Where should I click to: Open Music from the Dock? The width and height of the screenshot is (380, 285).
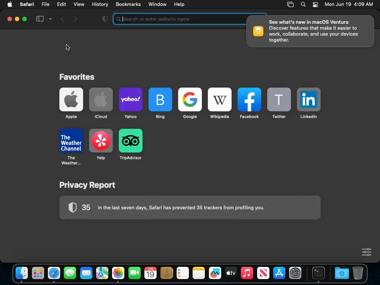coord(247,273)
